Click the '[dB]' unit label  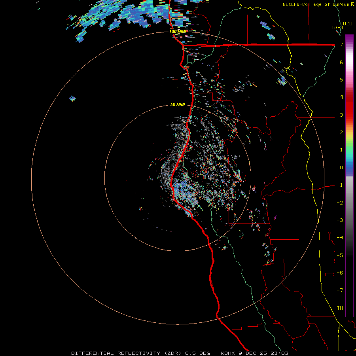tap(338, 27)
